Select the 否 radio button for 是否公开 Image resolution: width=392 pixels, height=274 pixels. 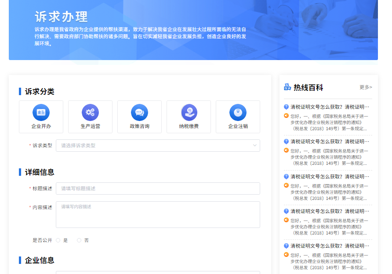pyautogui.click(x=79, y=240)
